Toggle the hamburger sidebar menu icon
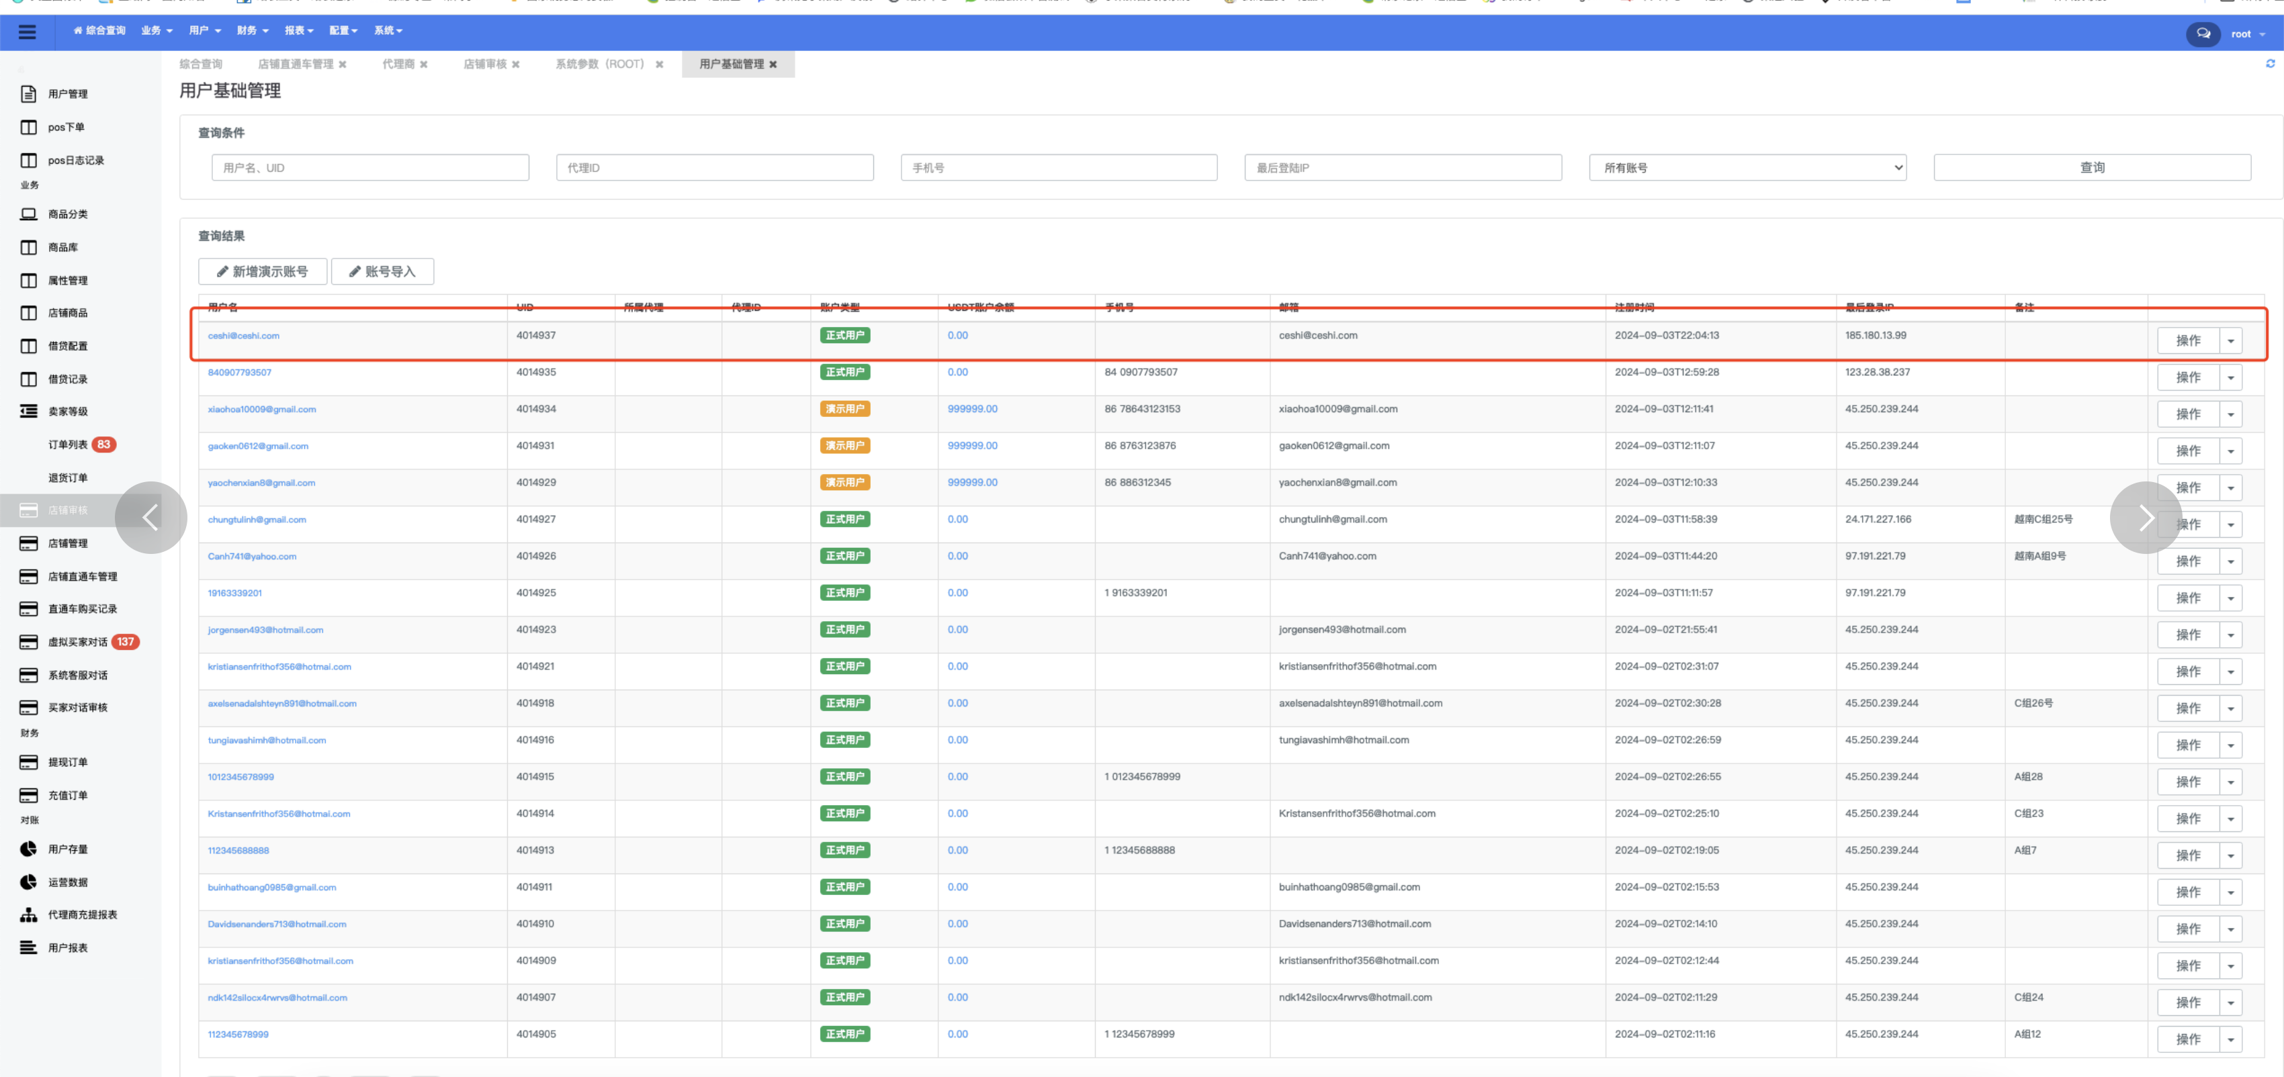This screenshot has height=1077, width=2284. [x=28, y=32]
